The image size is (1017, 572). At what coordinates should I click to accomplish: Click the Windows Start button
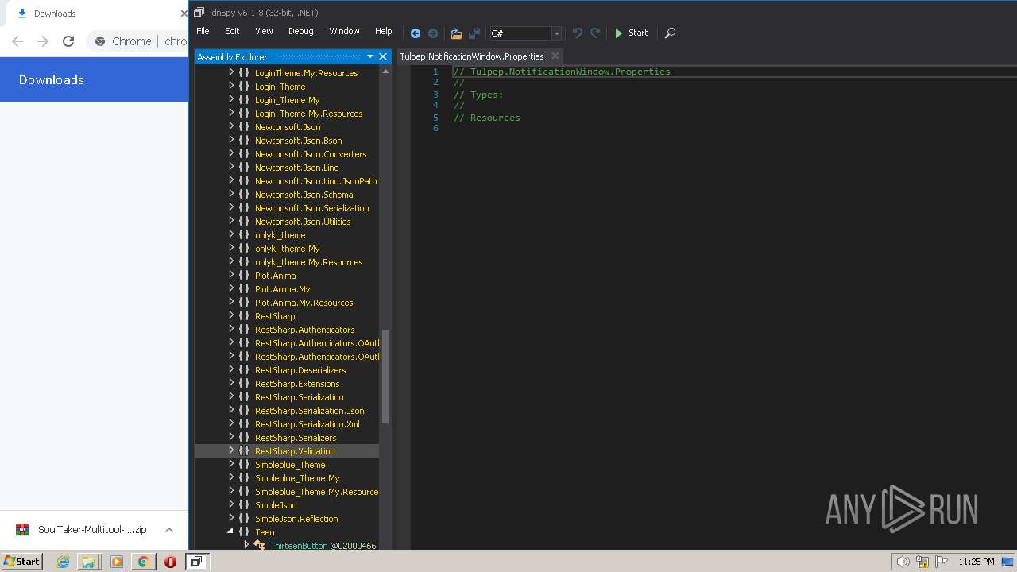(x=21, y=561)
